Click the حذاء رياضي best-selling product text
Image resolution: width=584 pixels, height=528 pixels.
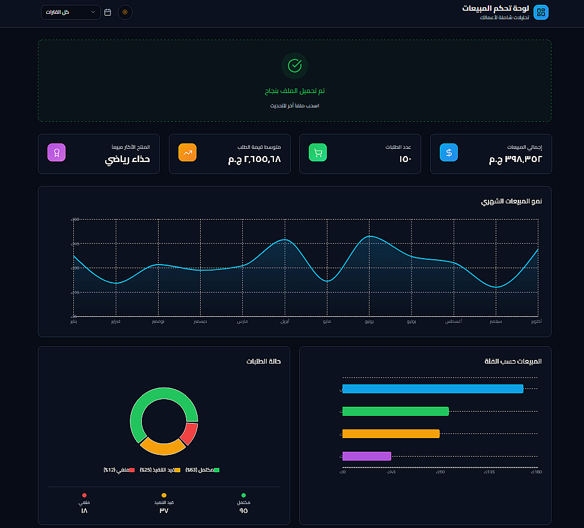[x=127, y=160]
